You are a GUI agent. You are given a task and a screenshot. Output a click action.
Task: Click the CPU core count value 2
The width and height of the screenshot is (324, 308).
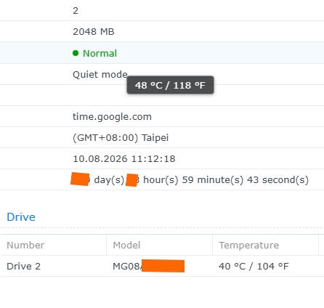tap(76, 11)
